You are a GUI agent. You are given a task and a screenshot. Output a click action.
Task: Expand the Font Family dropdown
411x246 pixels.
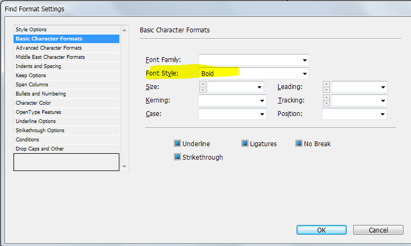305,60
